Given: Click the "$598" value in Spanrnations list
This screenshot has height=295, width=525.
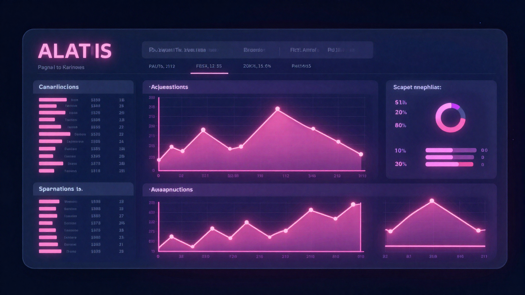Looking at the screenshot, I should (x=95, y=202).
